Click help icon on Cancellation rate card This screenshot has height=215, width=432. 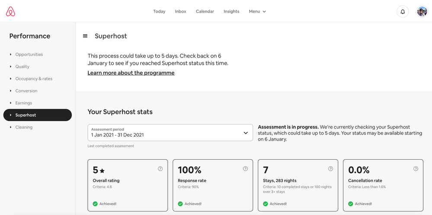pyautogui.click(x=416, y=169)
